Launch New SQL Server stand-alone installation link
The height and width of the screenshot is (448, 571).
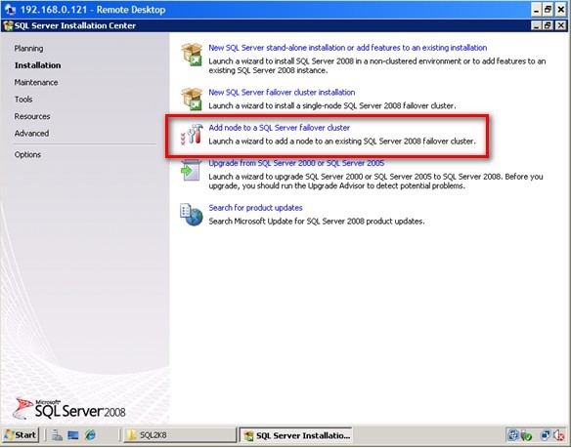click(348, 48)
